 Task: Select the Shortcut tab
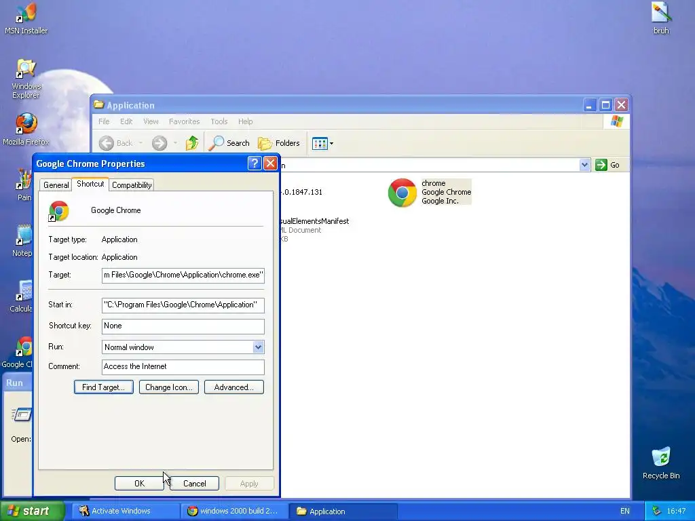(90, 184)
